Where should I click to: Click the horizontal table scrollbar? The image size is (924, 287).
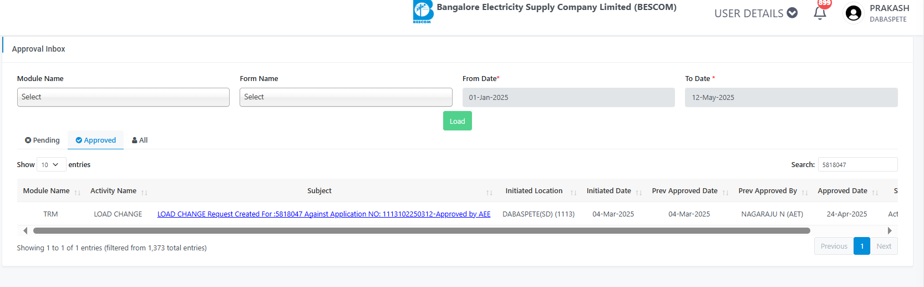pyautogui.click(x=422, y=230)
